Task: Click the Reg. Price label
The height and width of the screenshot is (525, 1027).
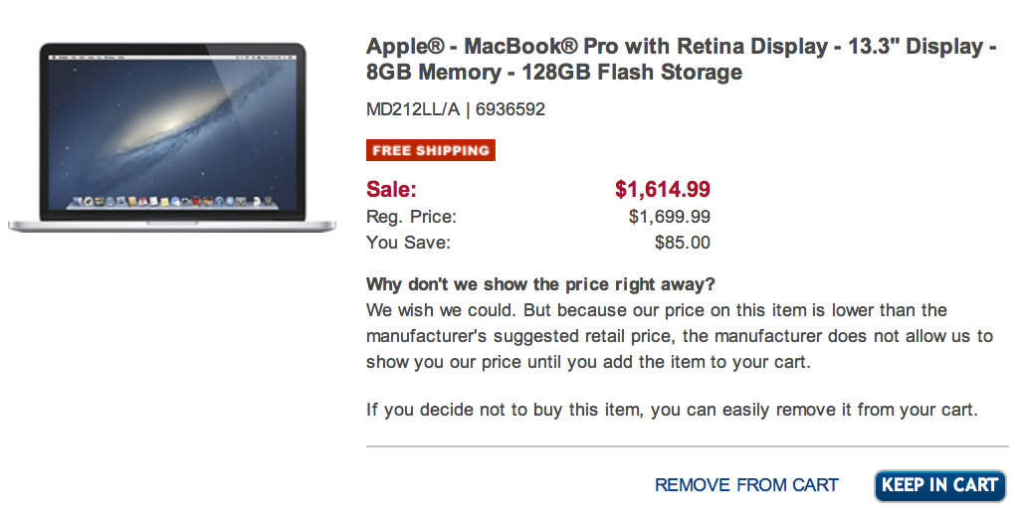Action: 412,217
